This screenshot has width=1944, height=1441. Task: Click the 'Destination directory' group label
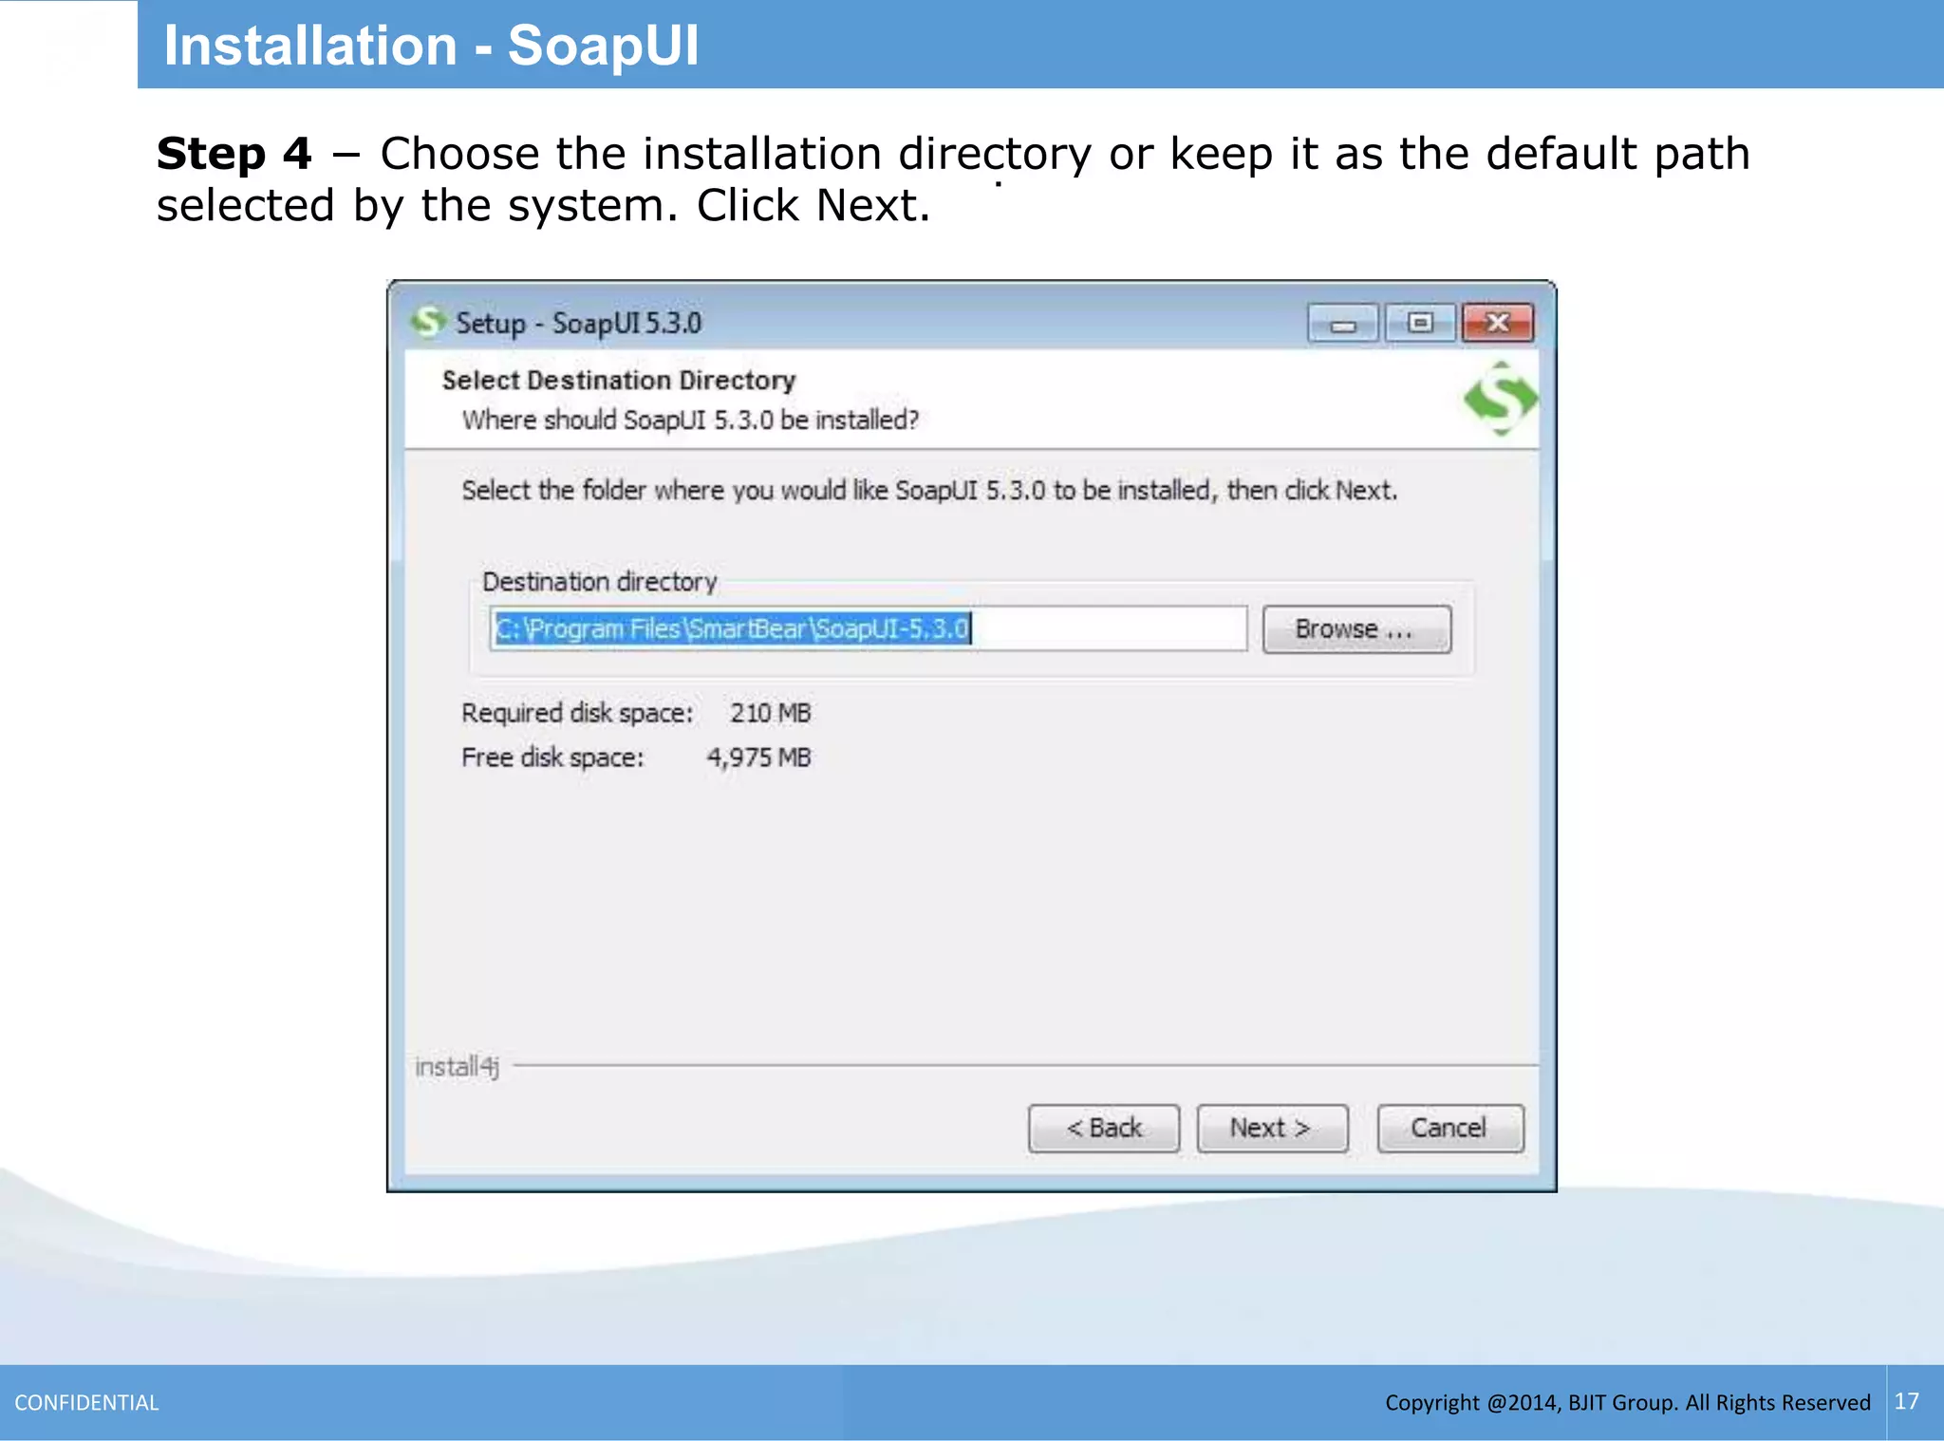pyautogui.click(x=599, y=582)
